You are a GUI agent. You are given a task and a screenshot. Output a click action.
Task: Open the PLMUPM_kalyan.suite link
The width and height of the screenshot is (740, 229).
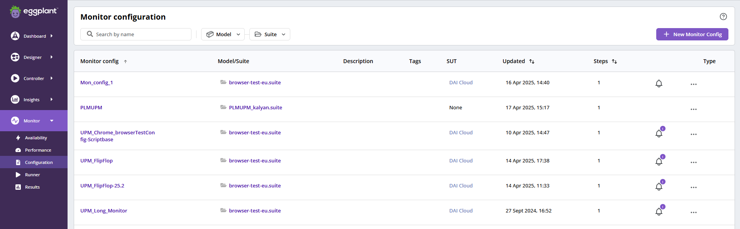pos(256,107)
